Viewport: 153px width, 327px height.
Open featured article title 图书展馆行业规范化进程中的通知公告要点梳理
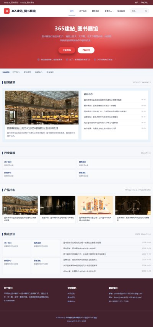pos(33,128)
